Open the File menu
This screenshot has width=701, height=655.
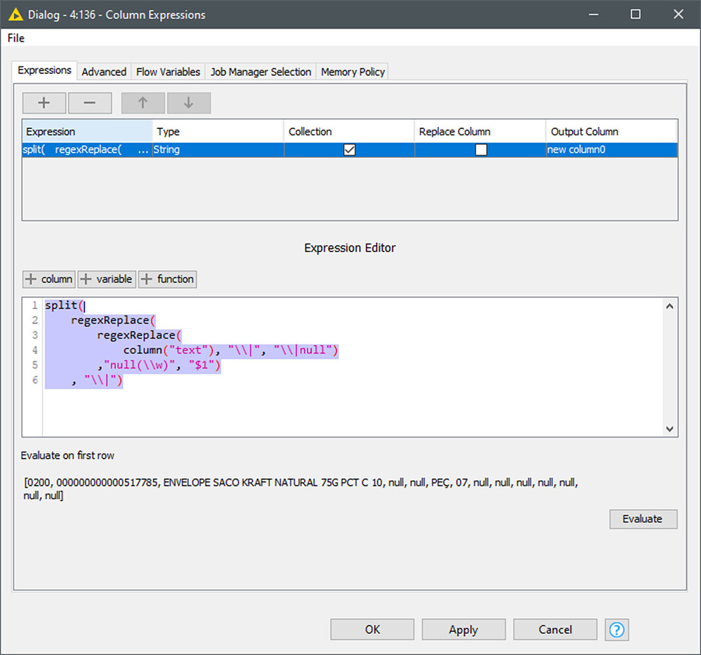coord(15,38)
